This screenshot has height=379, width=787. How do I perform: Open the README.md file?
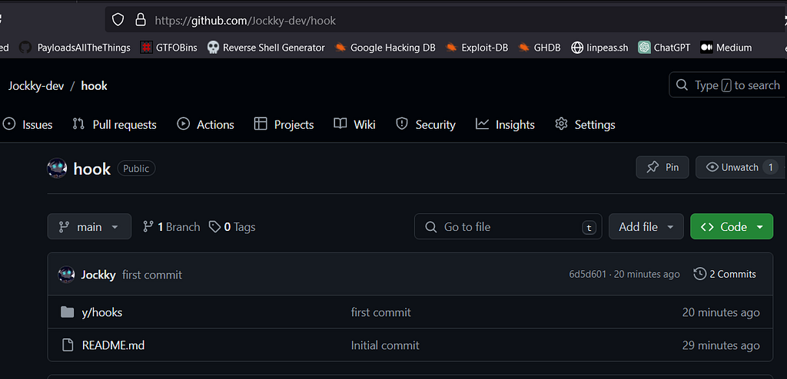pyautogui.click(x=113, y=345)
